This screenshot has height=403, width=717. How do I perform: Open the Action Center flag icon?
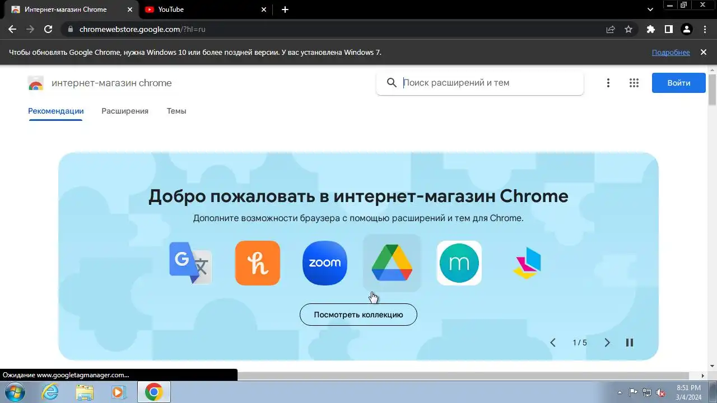coord(633,392)
